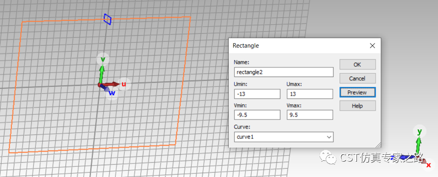
Task: Preview the rectangle shape
Action: [357, 92]
